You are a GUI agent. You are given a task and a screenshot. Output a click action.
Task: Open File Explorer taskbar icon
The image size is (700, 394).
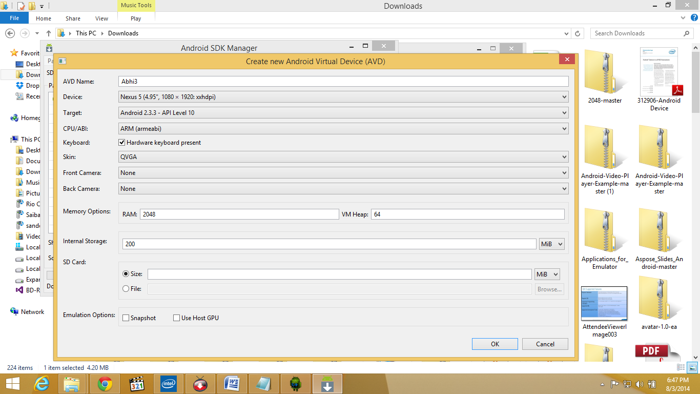point(72,384)
